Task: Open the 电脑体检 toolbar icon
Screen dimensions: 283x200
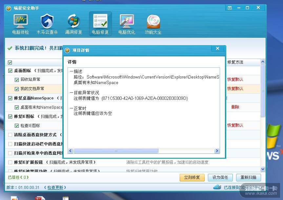Action: click(x=20, y=24)
